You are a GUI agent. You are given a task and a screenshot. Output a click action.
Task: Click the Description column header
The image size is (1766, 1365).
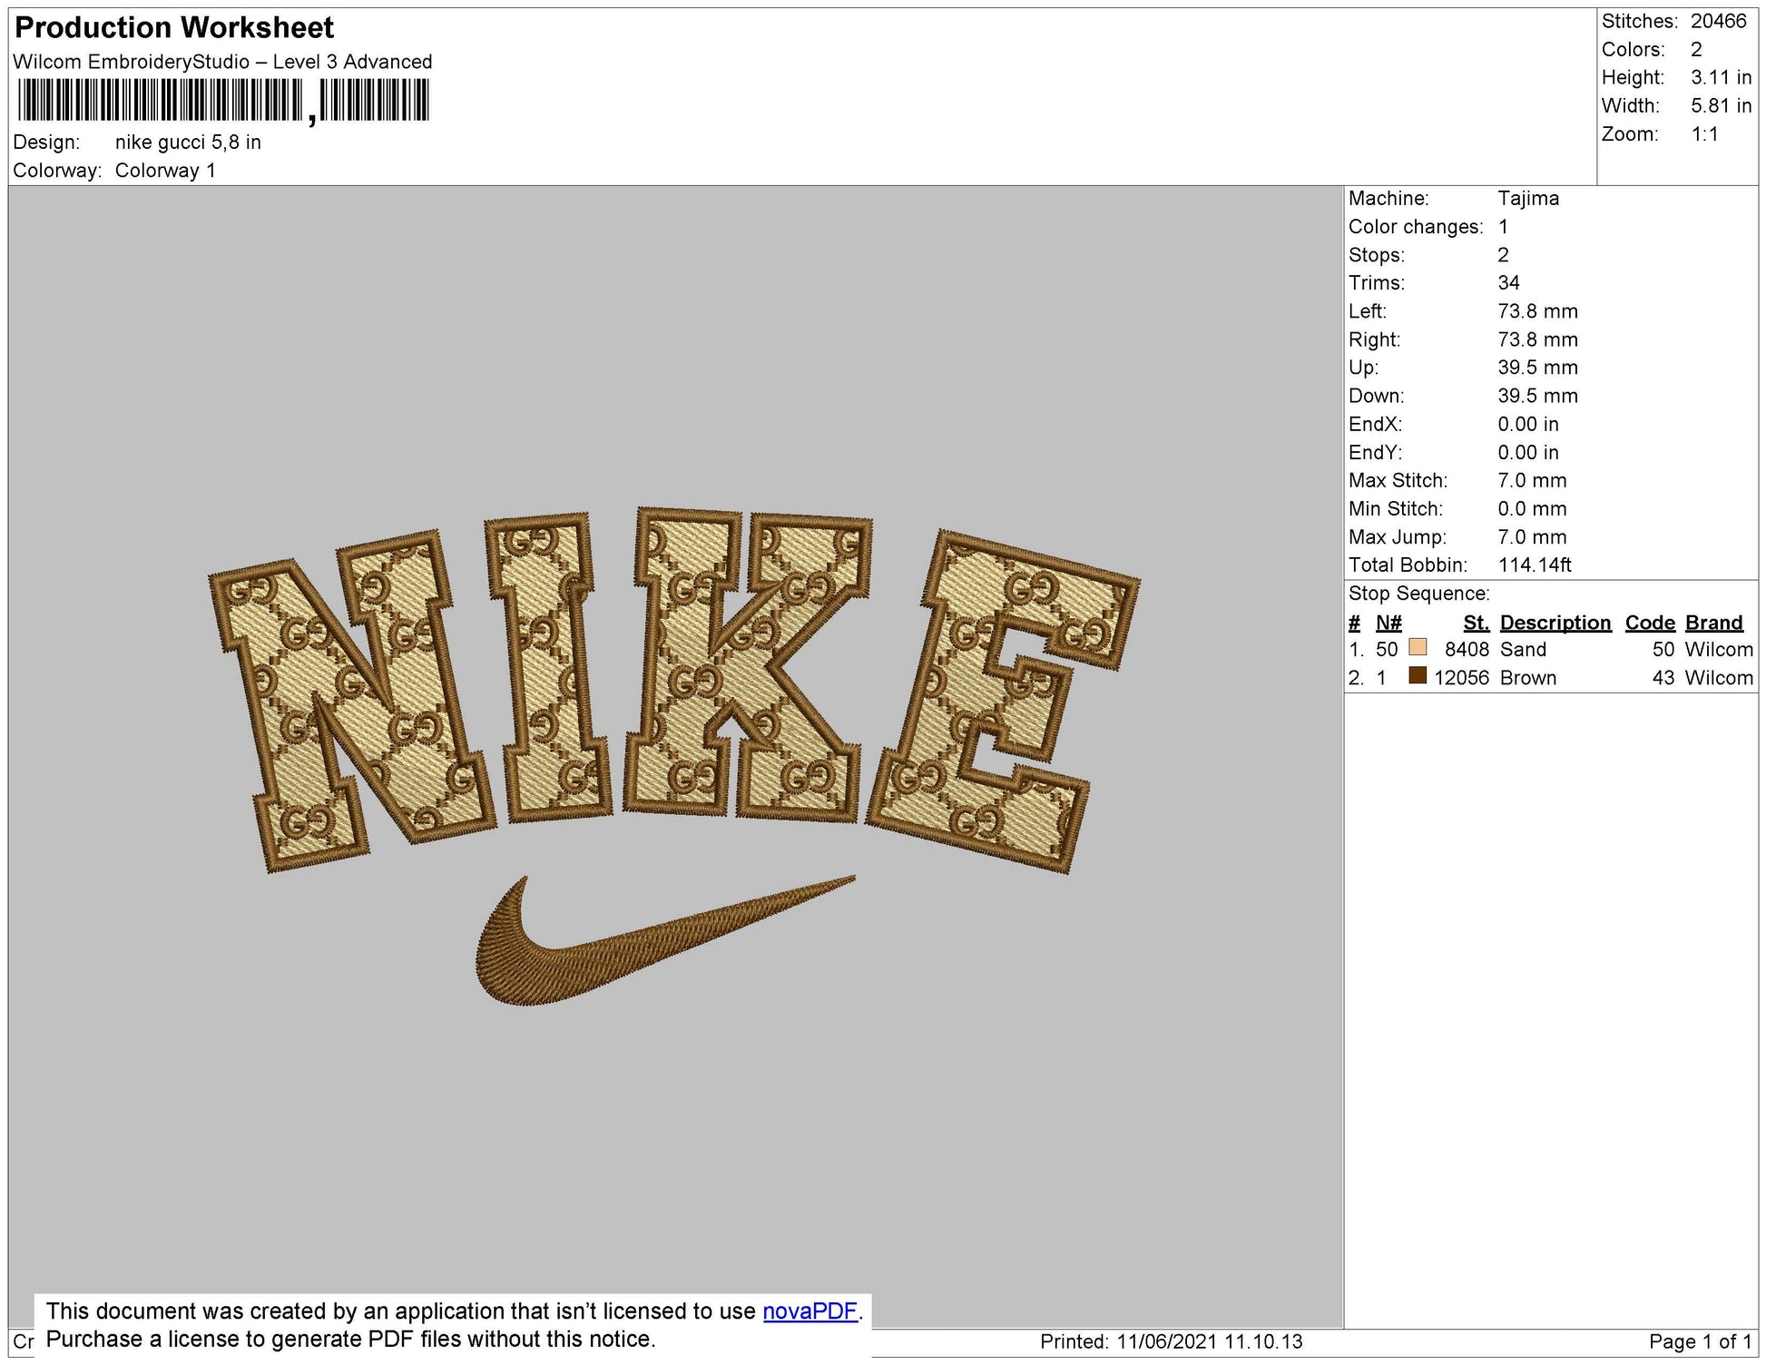[1555, 623]
